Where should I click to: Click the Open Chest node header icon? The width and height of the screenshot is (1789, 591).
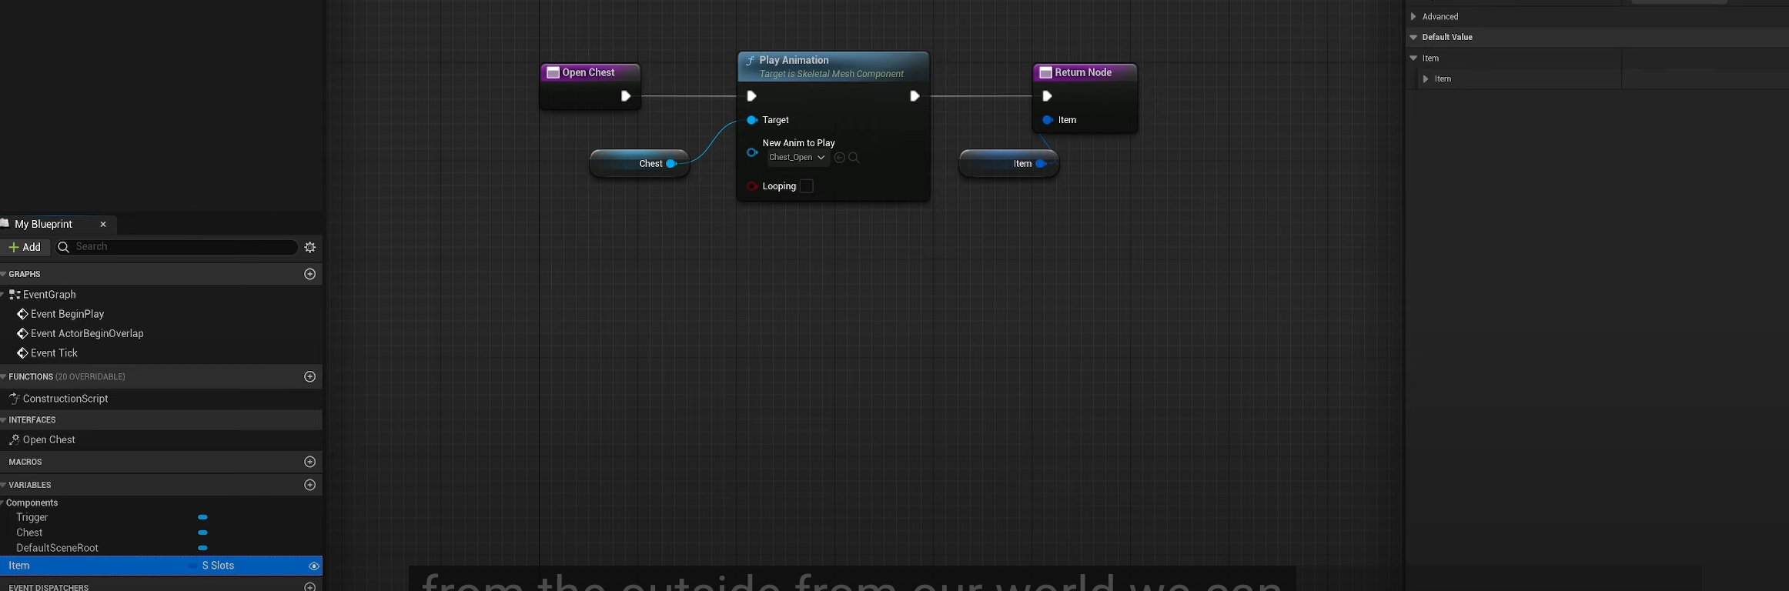(x=553, y=72)
